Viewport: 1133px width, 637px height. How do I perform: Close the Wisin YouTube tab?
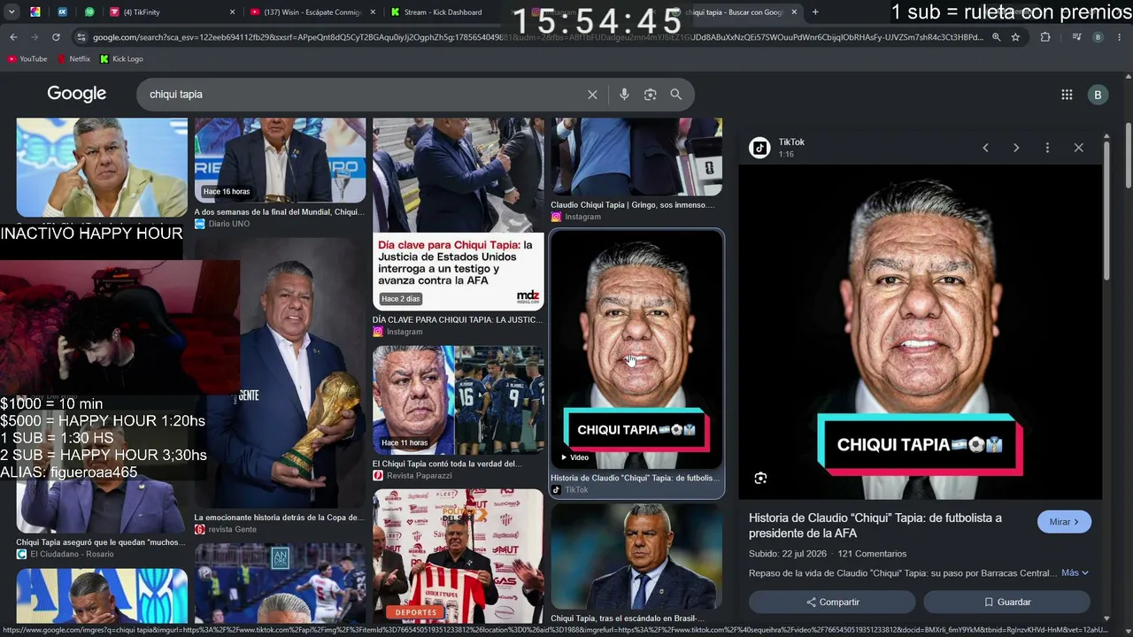tap(374, 12)
